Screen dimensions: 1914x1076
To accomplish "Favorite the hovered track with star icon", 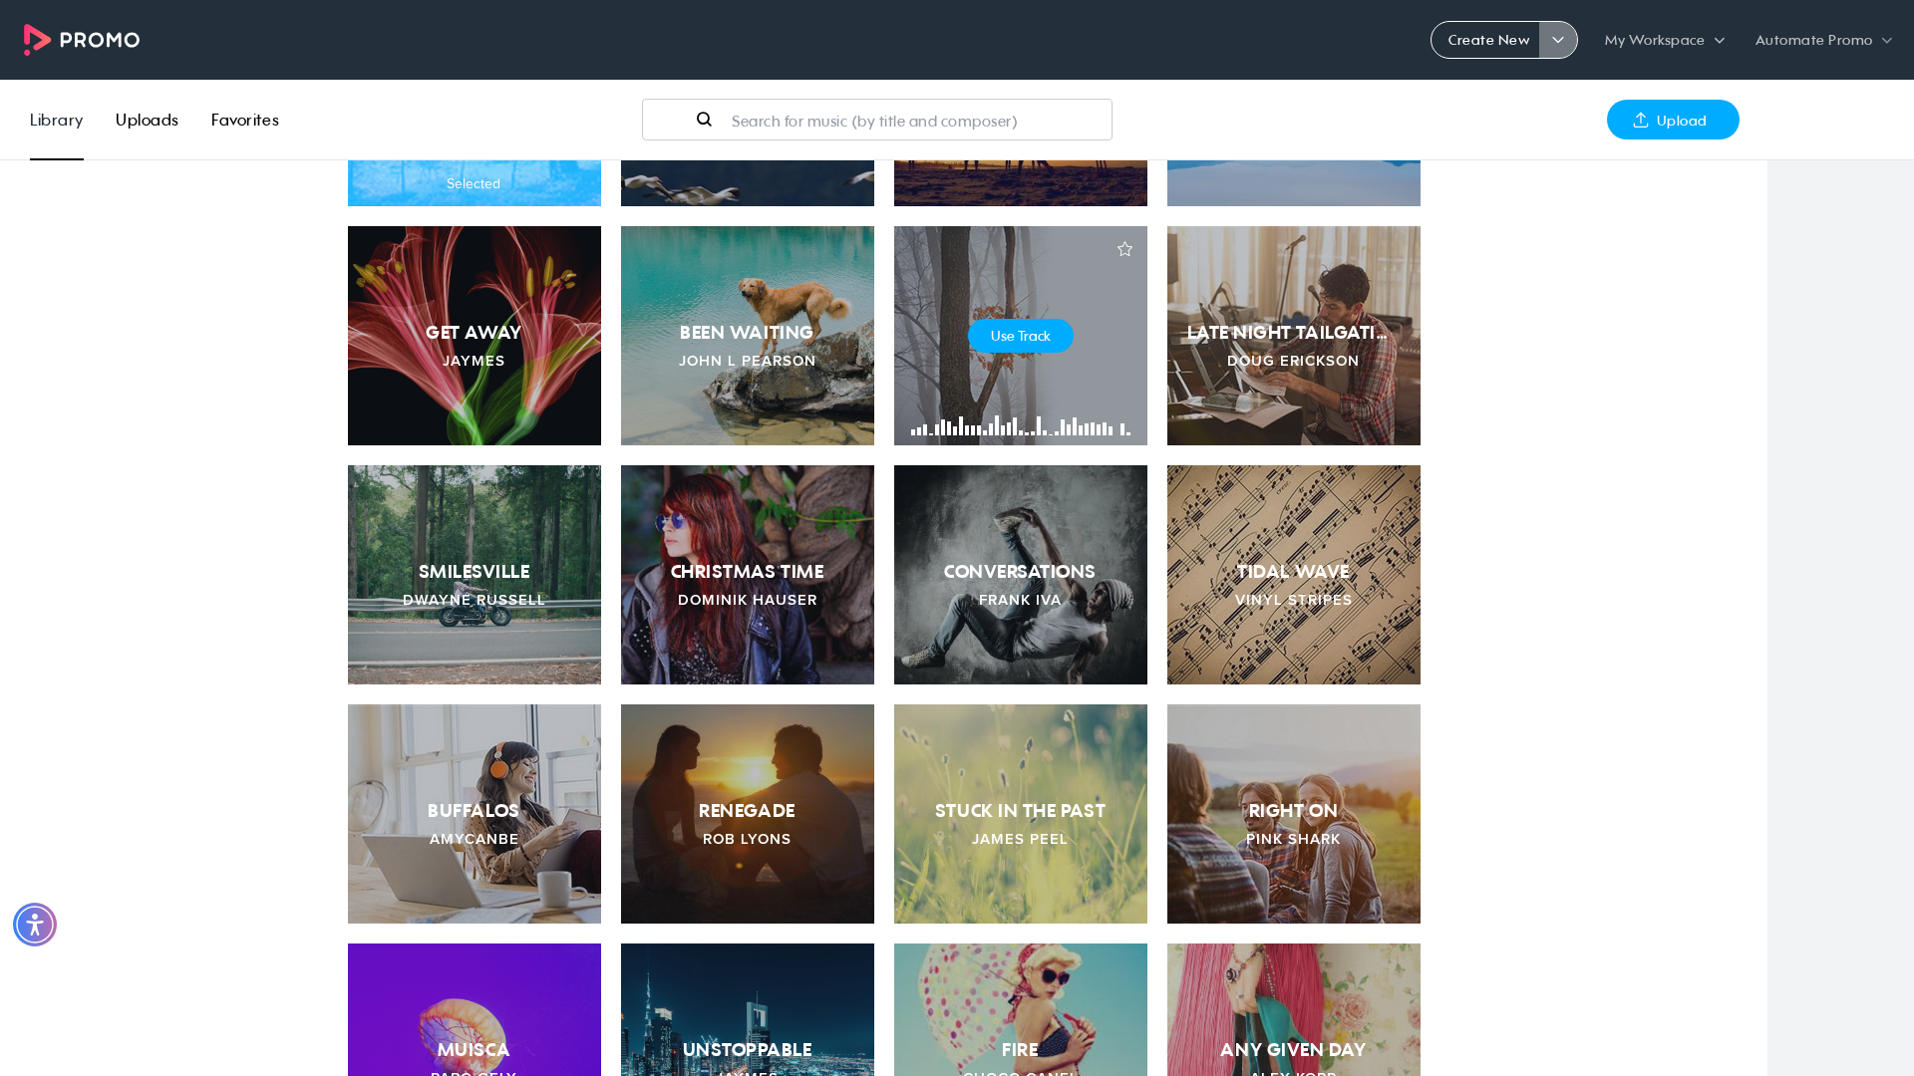I will click(x=1124, y=249).
